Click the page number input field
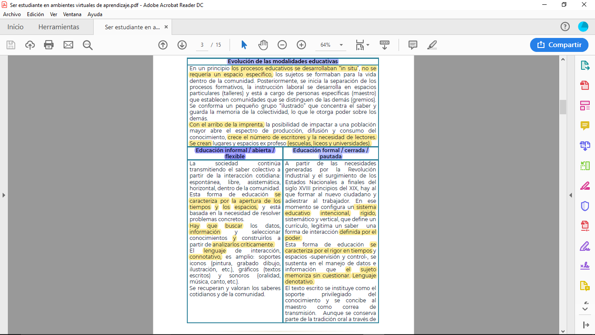The image size is (595, 335). point(202,45)
